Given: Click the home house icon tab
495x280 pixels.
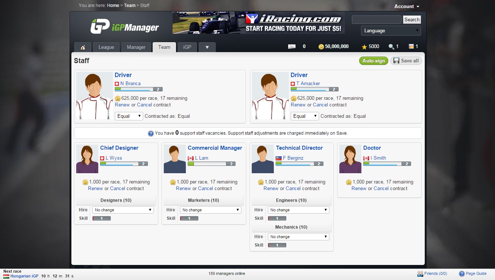Looking at the screenshot, I should (x=82, y=47).
